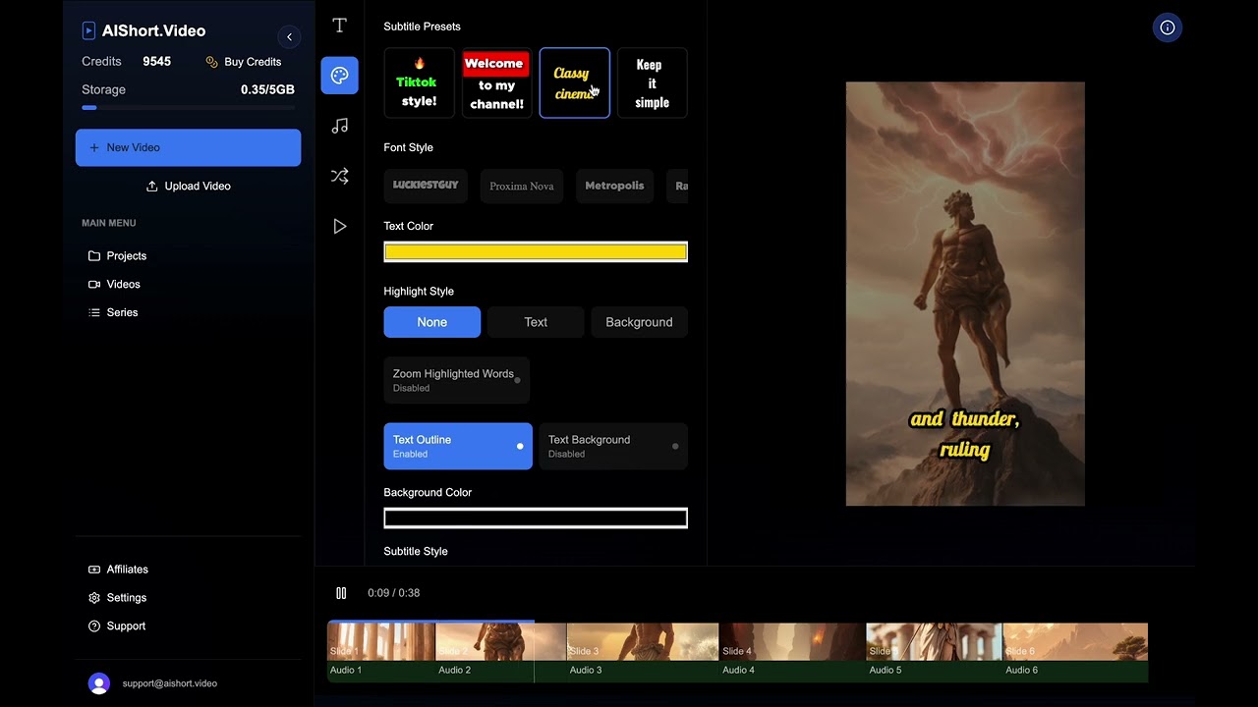Pause the video playback
This screenshot has width=1258, height=707.
pos(341,593)
